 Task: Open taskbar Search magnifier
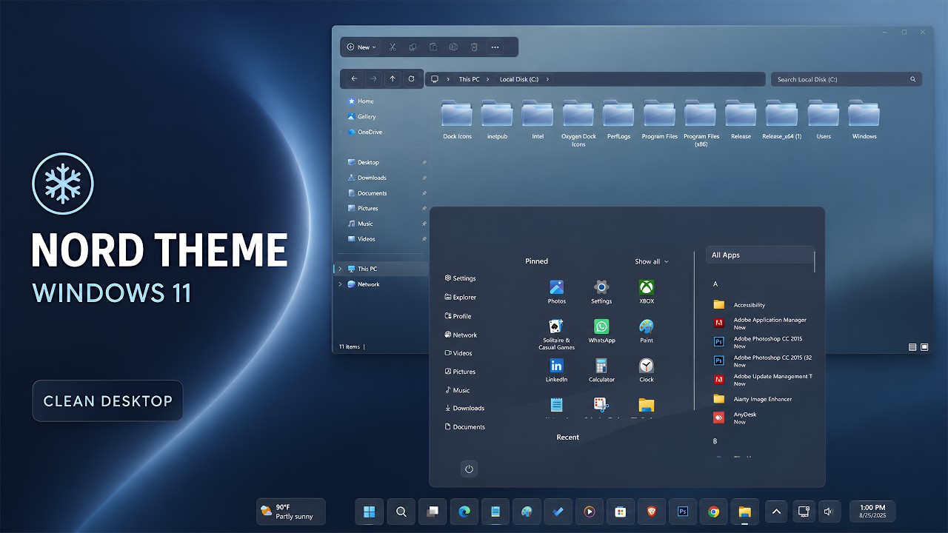[x=401, y=512]
